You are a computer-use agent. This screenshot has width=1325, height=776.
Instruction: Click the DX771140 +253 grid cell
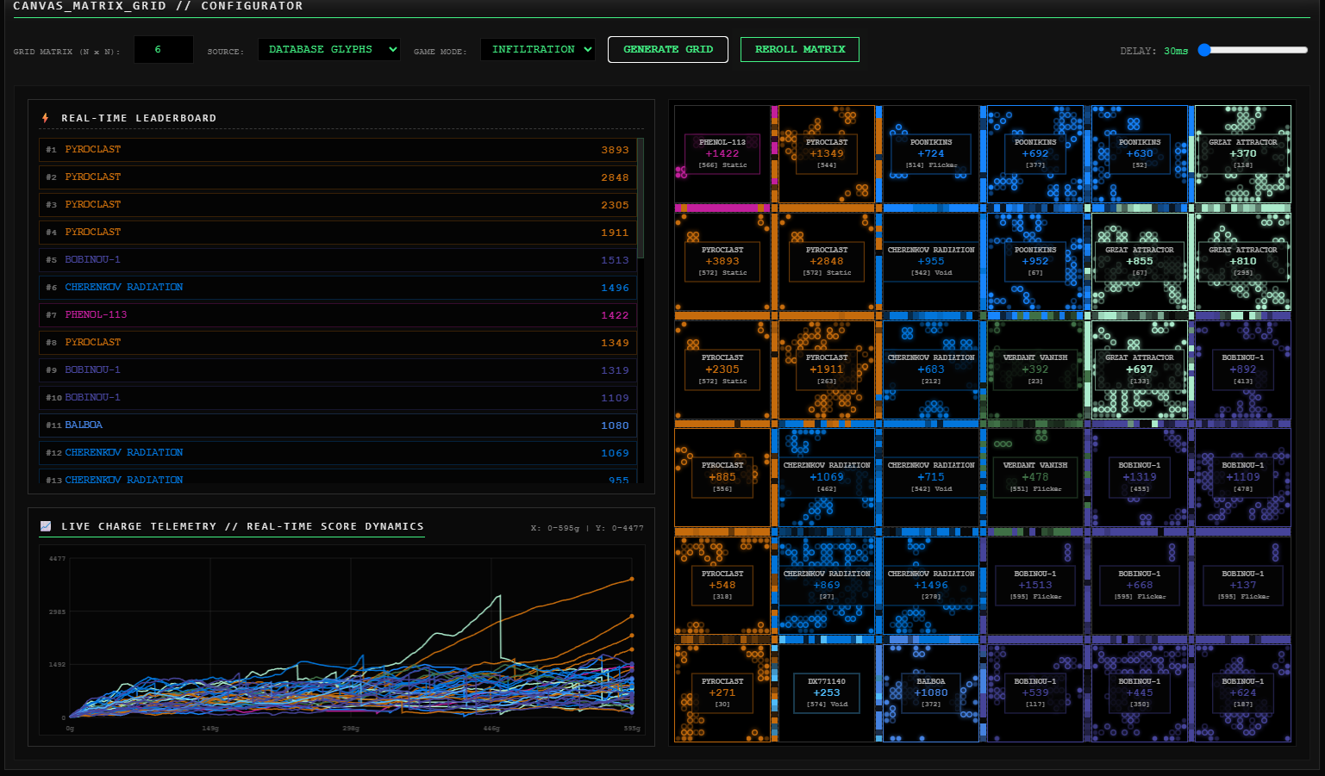(x=827, y=693)
